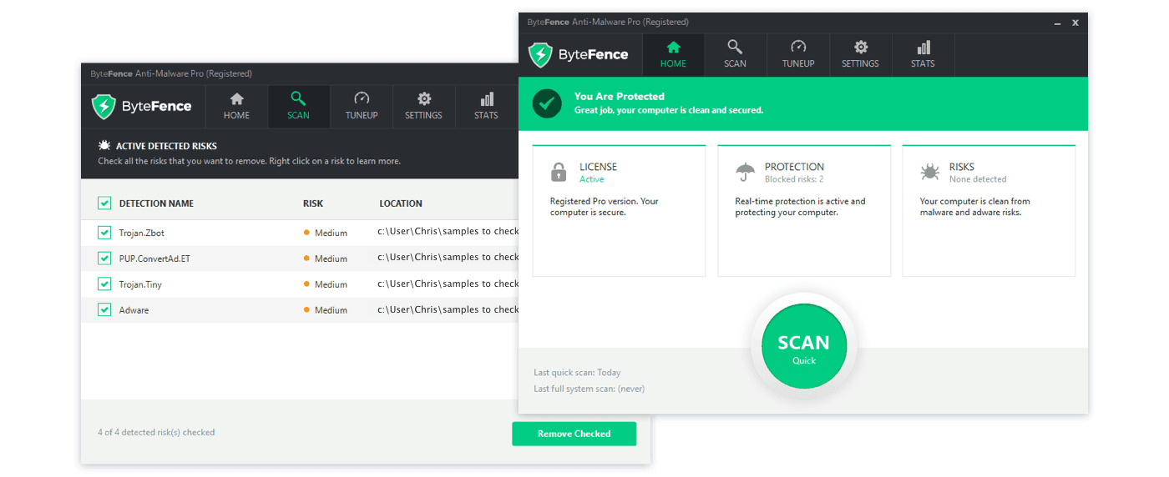Click the LICENSE card Active status
This screenshot has width=1169, height=477.
(592, 179)
